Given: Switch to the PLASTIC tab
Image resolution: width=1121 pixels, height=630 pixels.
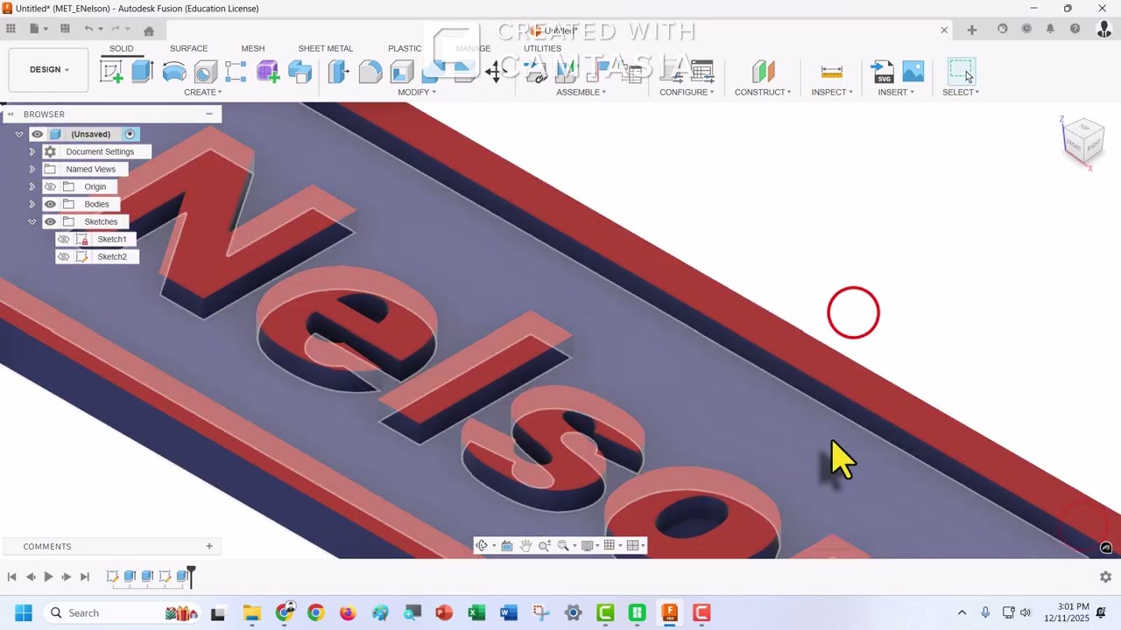Looking at the screenshot, I should [405, 48].
